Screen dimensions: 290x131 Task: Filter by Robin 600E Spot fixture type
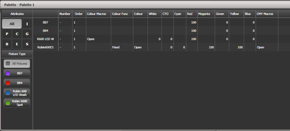point(17,103)
